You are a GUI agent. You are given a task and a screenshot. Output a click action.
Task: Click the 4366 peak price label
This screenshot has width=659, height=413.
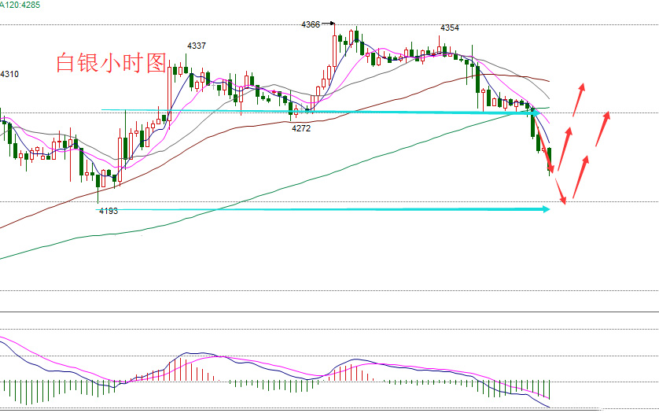310,24
